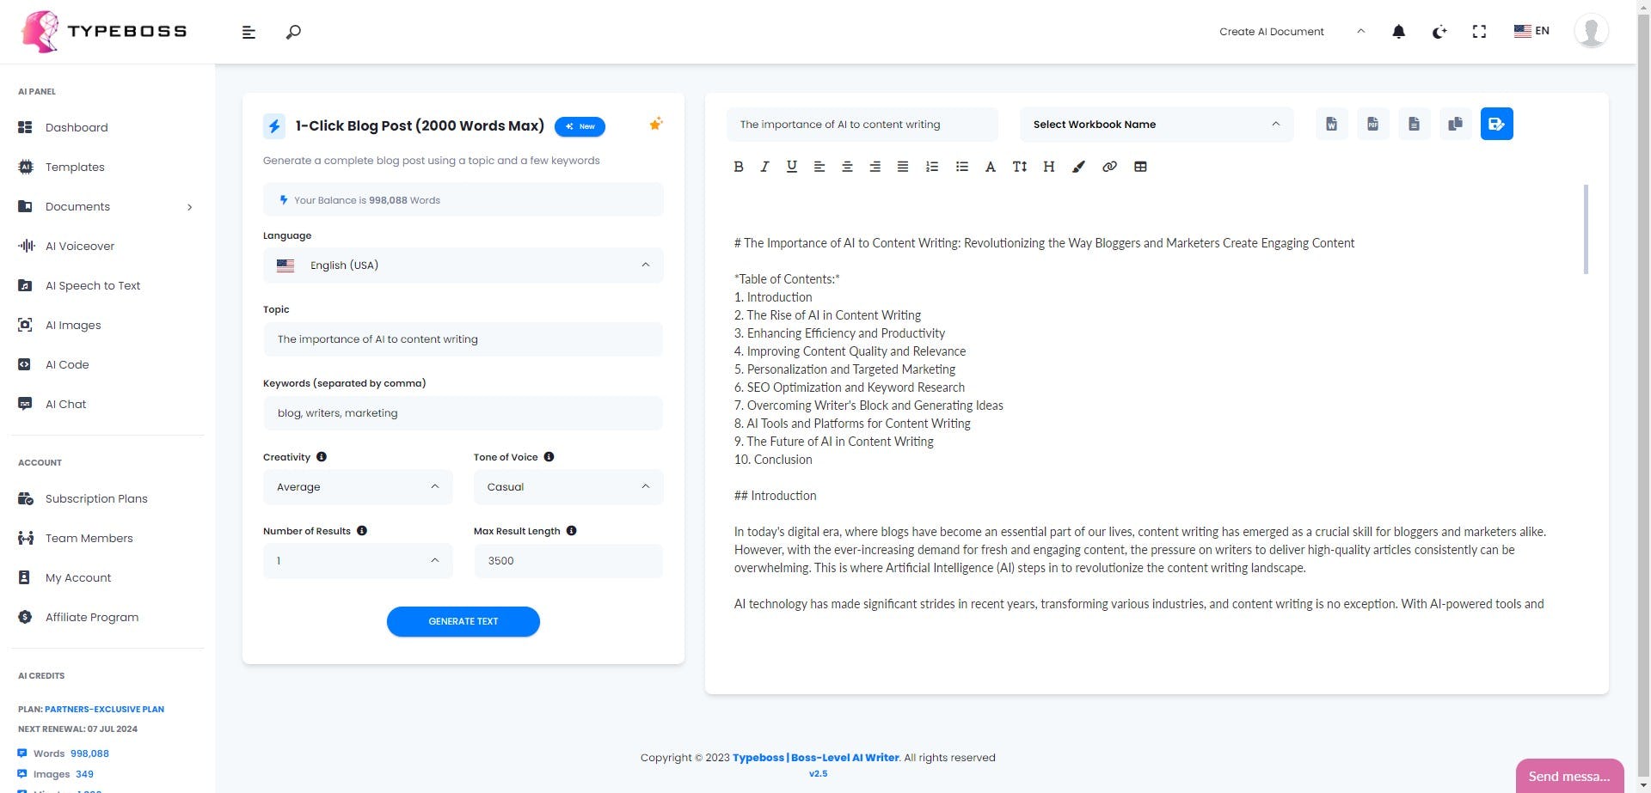Click the Topic input field

[463, 339]
